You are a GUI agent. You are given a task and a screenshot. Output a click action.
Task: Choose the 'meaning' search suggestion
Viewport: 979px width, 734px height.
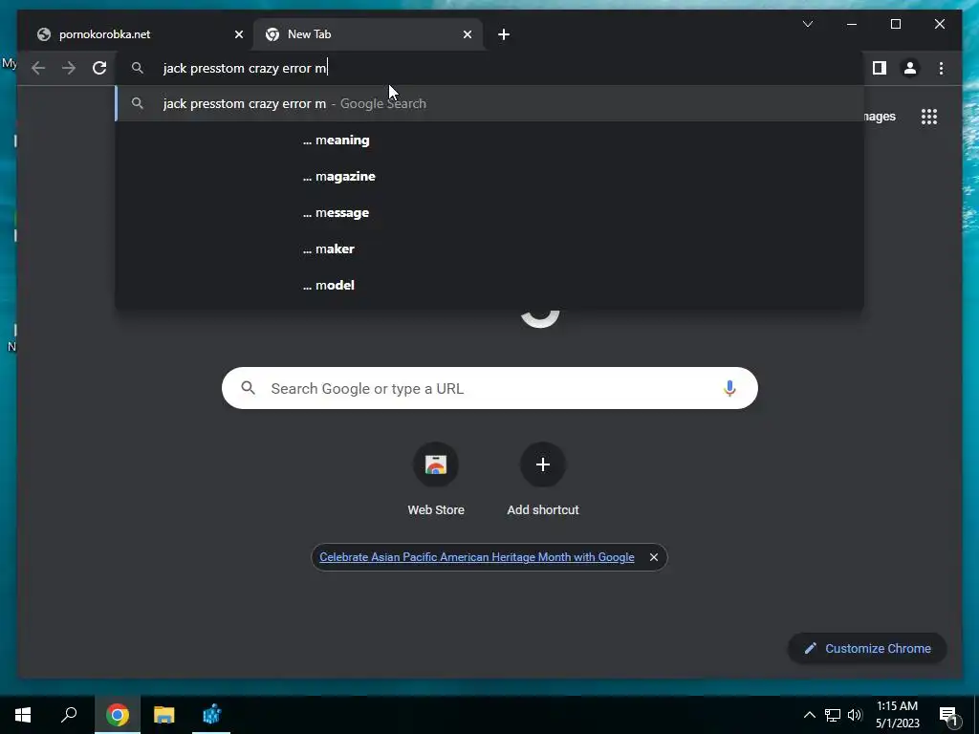pyautogui.click(x=489, y=140)
